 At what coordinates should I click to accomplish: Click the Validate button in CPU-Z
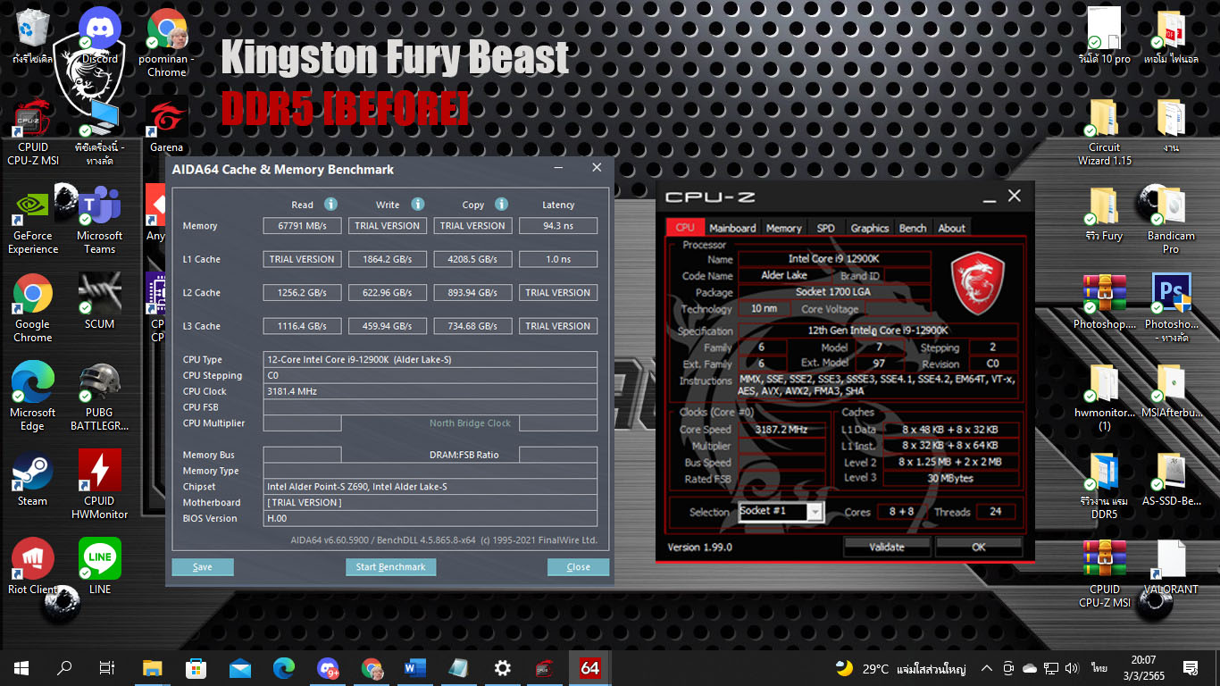[887, 547]
